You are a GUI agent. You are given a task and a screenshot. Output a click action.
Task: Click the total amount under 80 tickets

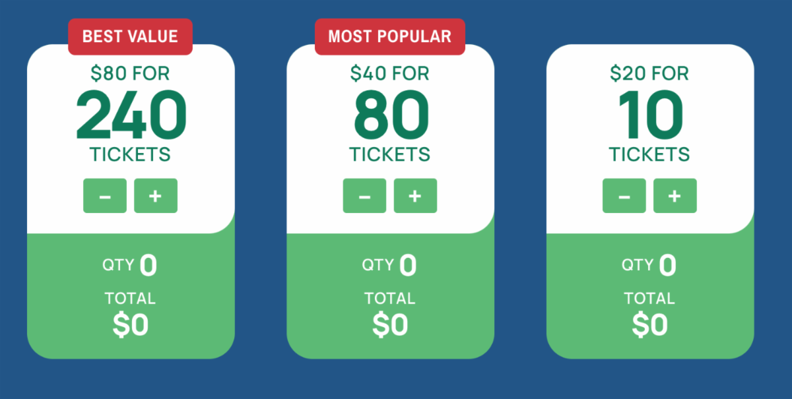coord(390,324)
